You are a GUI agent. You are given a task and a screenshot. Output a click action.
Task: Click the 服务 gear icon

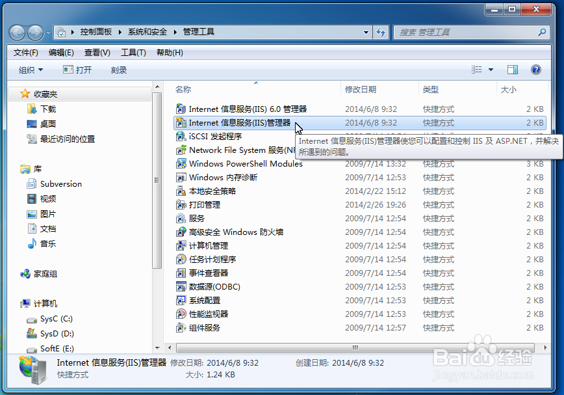(x=181, y=219)
